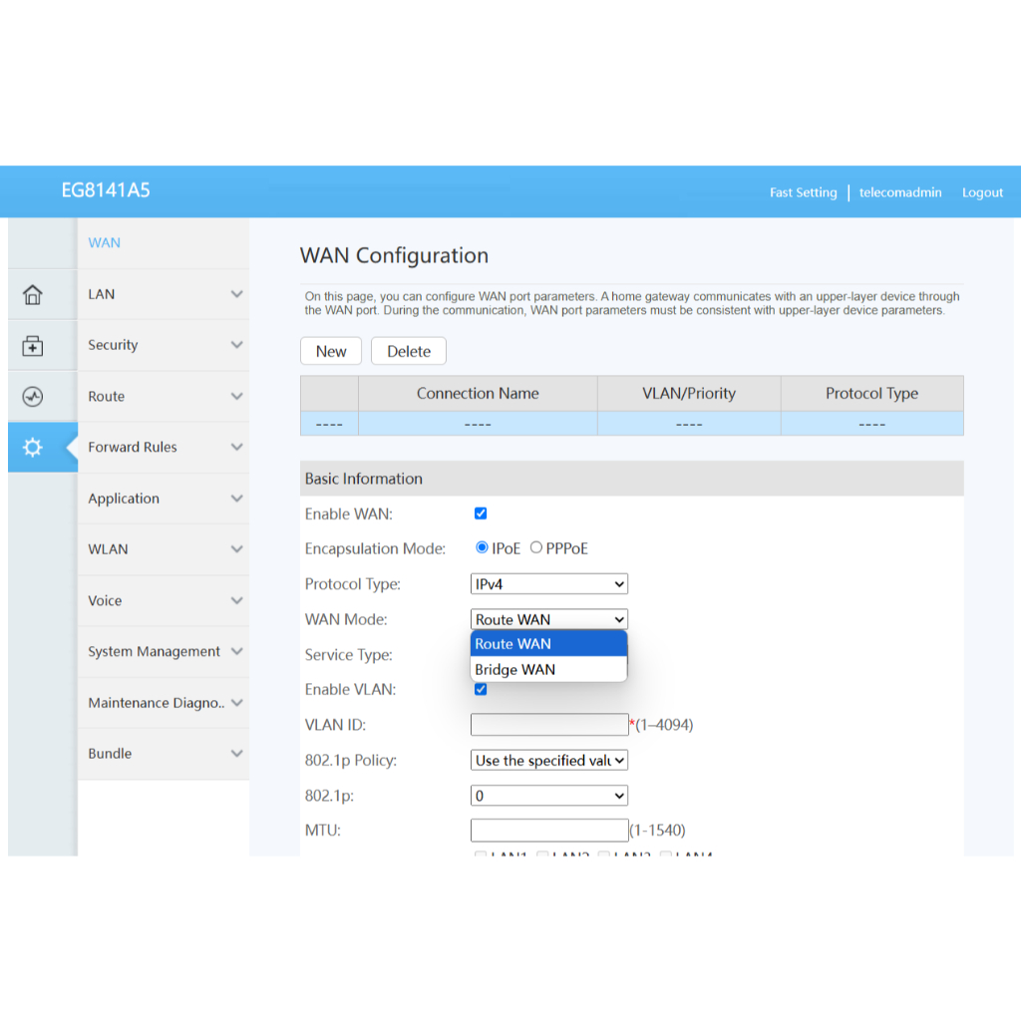
Task: Open the Protocol Type IPv4 dropdown
Action: tap(548, 584)
